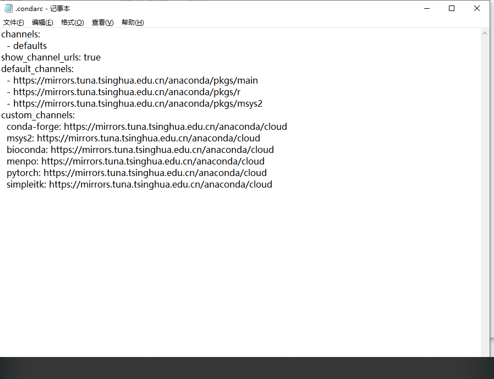Maximize the .condarc Notepad window
Image resolution: width=494 pixels, height=379 pixels.
click(452, 8)
